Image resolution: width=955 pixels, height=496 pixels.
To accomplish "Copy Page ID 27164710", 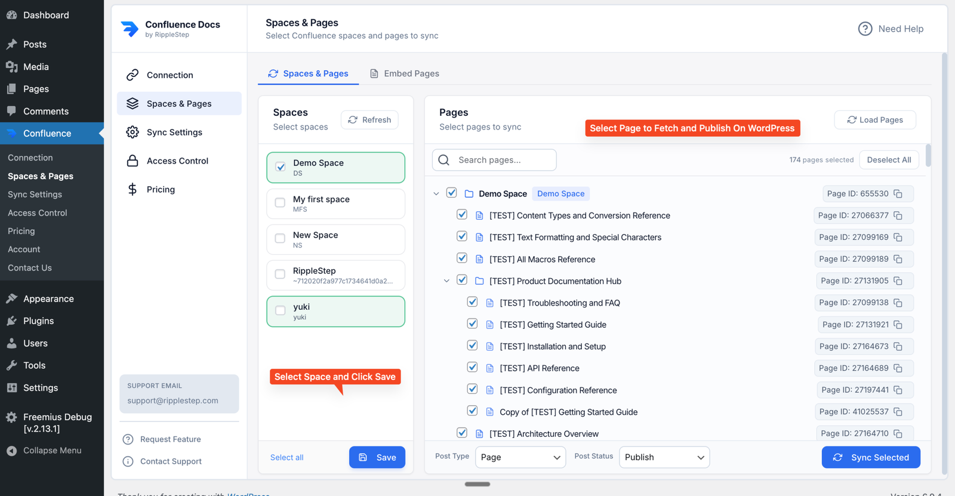I will 898,433.
